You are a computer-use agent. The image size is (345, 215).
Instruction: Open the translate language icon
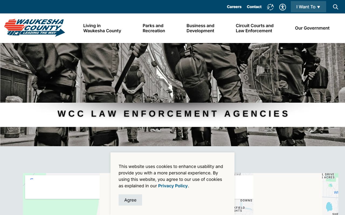(x=270, y=7)
